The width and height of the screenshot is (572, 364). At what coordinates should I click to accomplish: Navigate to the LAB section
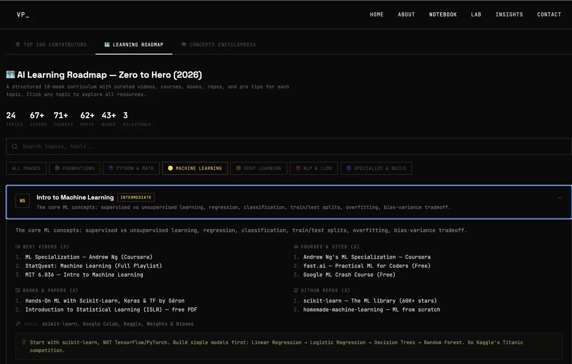click(x=476, y=15)
